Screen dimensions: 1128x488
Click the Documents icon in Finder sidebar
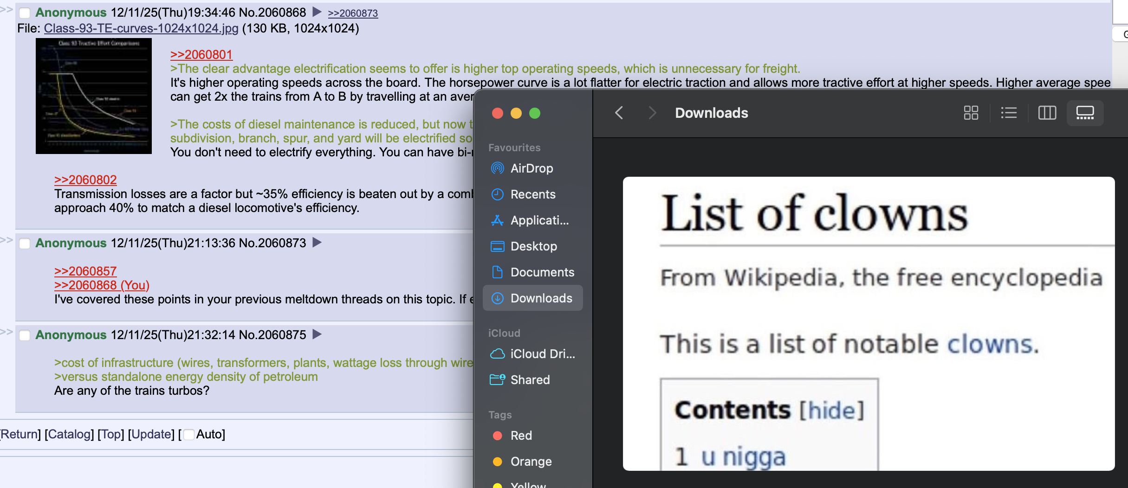(497, 272)
